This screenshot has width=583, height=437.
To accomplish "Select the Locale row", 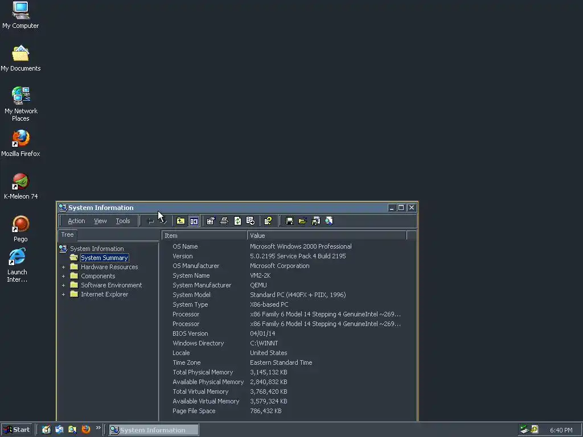I will point(289,353).
